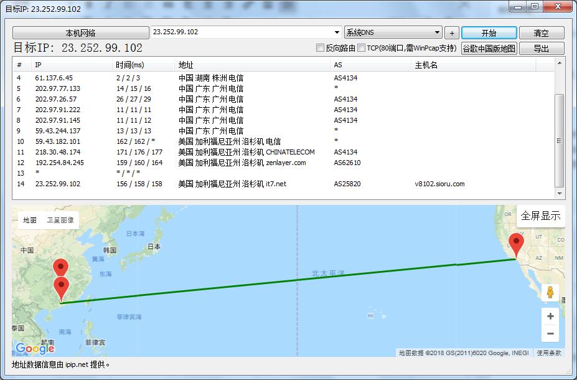Click the route table vertical scrollbar
577x380 pixels.
coord(559,137)
